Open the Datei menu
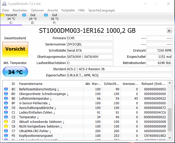The width and height of the screenshot is (175, 143). click(x=6, y=10)
